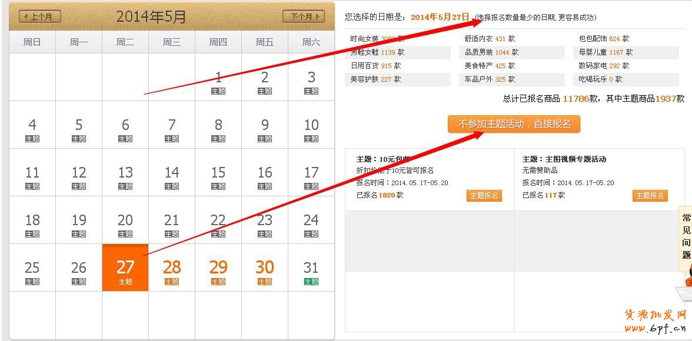Open the 美容护肤 category
Image resolution: width=692 pixels, height=341 pixels.
click(365, 79)
